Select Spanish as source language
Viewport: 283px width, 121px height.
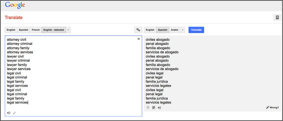coord(24,30)
